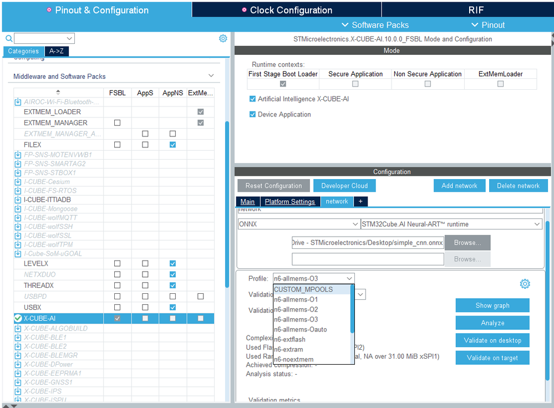Click download icon beside X-CUBE-GNSS1
Image resolution: width=554 pixels, height=408 pixels.
18,382
